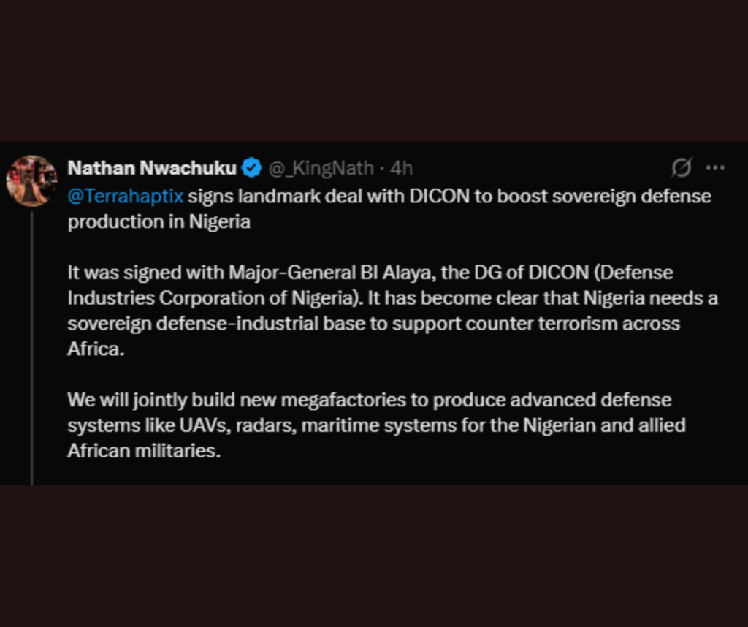
Task: Click the Grok explain post icon
Action: click(681, 168)
